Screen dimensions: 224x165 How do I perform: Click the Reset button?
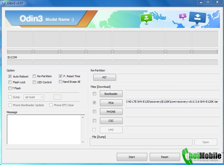165,157
